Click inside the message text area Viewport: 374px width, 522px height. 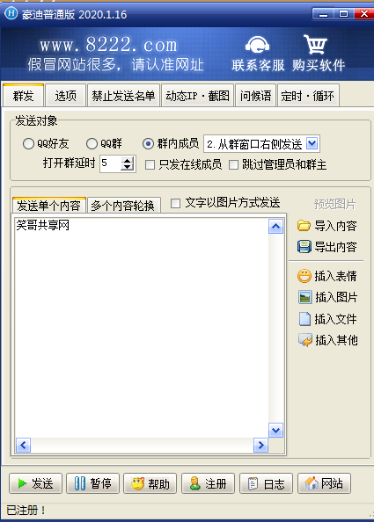142,328
